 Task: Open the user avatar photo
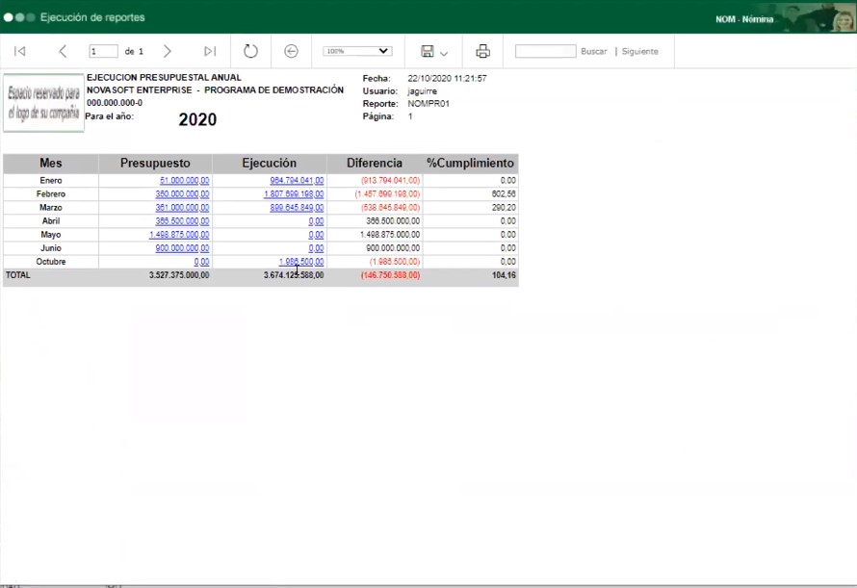click(843, 18)
